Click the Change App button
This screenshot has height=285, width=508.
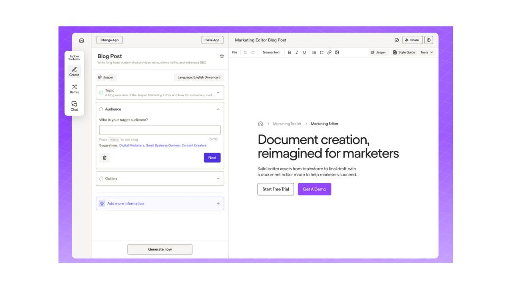tap(110, 40)
